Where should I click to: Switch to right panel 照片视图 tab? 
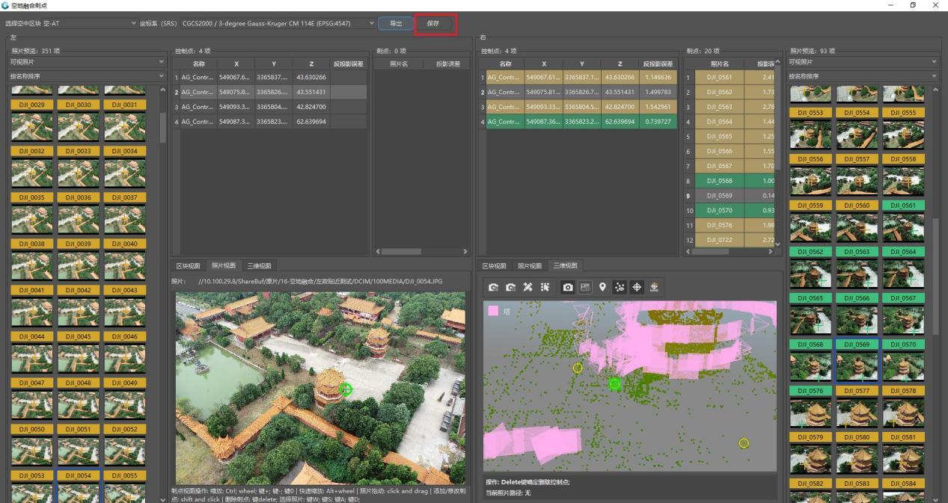coord(530,265)
